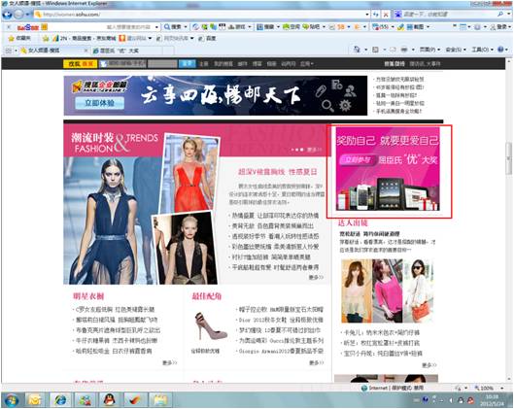Click the browser Back arrow button
Screen dimensions: 514x409
tap(7, 15)
